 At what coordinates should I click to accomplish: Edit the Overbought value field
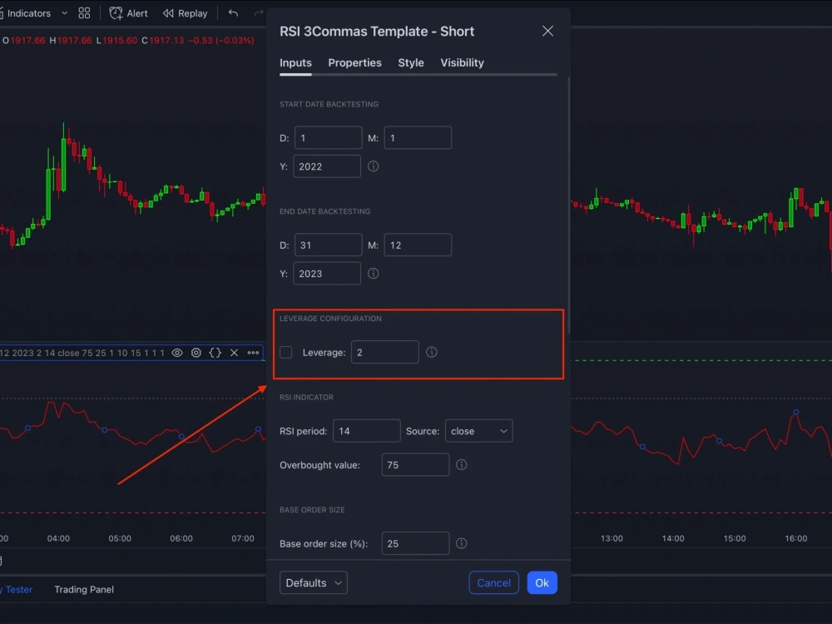click(x=415, y=465)
